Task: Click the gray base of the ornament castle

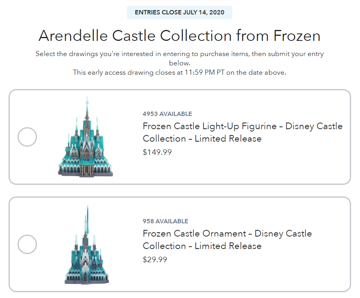Action: (x=87, y=279)
